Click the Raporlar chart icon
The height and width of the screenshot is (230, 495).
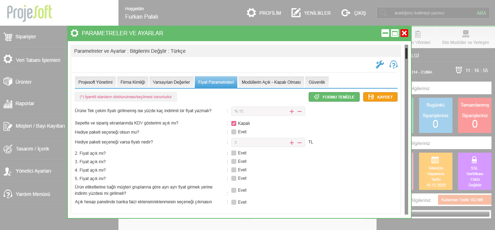[8, 104]
